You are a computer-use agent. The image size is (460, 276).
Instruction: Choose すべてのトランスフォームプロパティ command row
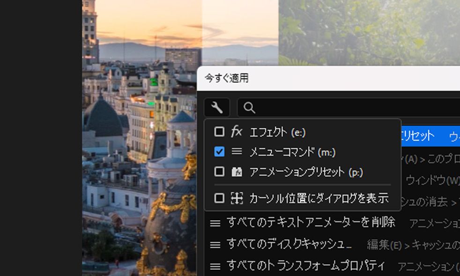coord(332,266)
